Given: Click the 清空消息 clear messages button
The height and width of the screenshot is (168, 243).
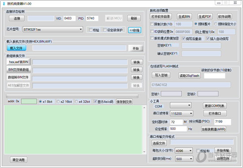Looking at the screenshot, I should pos(19,160).
